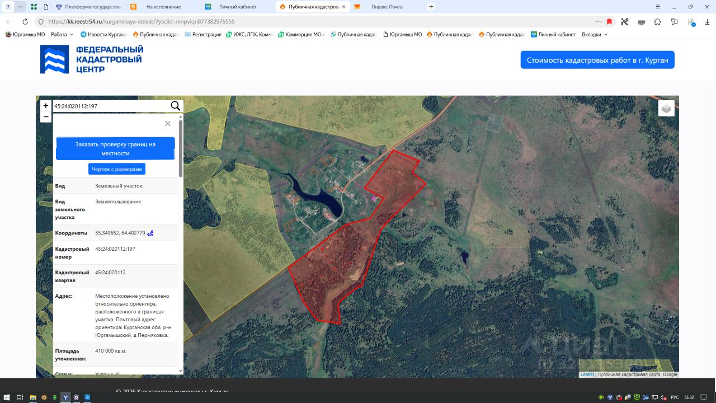Open browser downloads panel

tap(707, 21)
